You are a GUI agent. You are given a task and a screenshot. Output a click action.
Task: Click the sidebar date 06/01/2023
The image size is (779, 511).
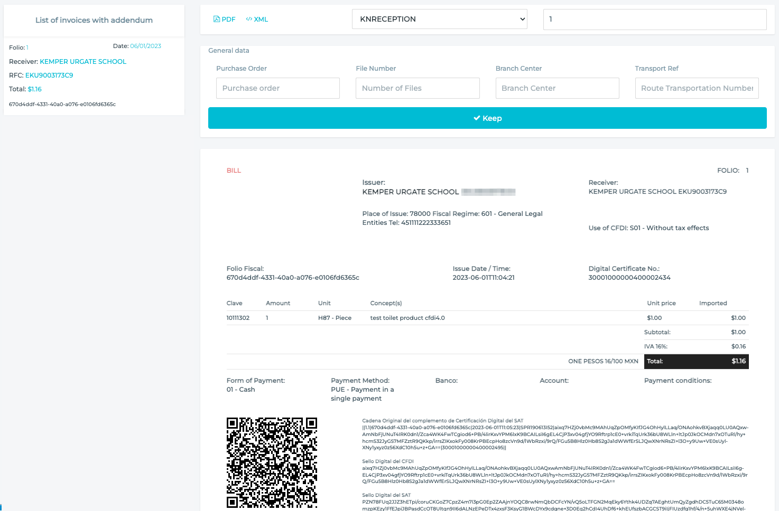tap(145, 46)
